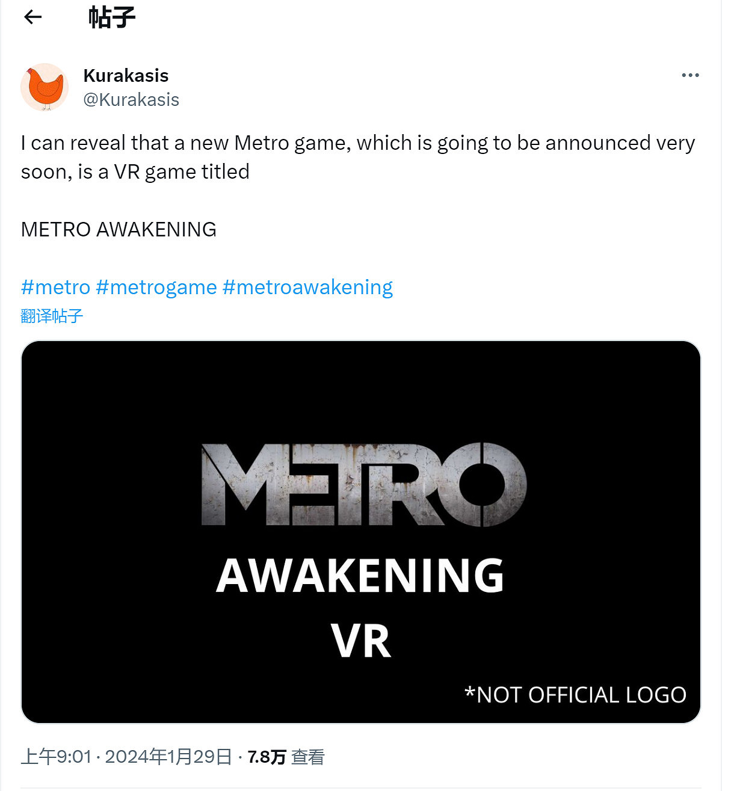Open the 上午9:01 post timestamp
Image resolution: width=734 pixels, height=791 pixels.
56,757
